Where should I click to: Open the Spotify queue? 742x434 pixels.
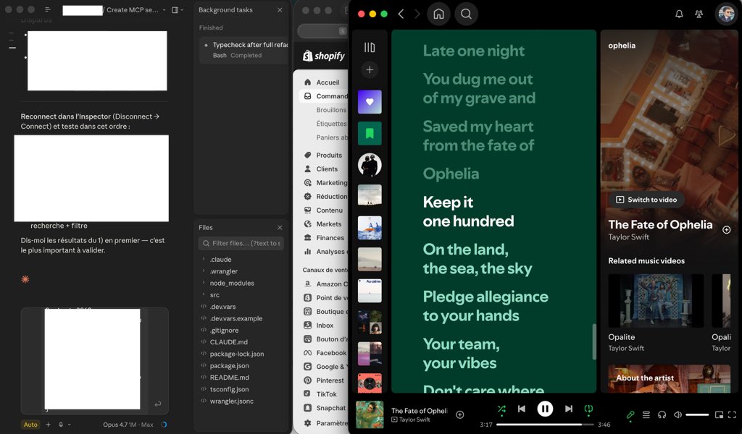(x=646, y=414)
